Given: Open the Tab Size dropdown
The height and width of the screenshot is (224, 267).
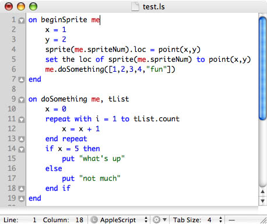Looking at the screenshot, I should (x=197, y=220).
